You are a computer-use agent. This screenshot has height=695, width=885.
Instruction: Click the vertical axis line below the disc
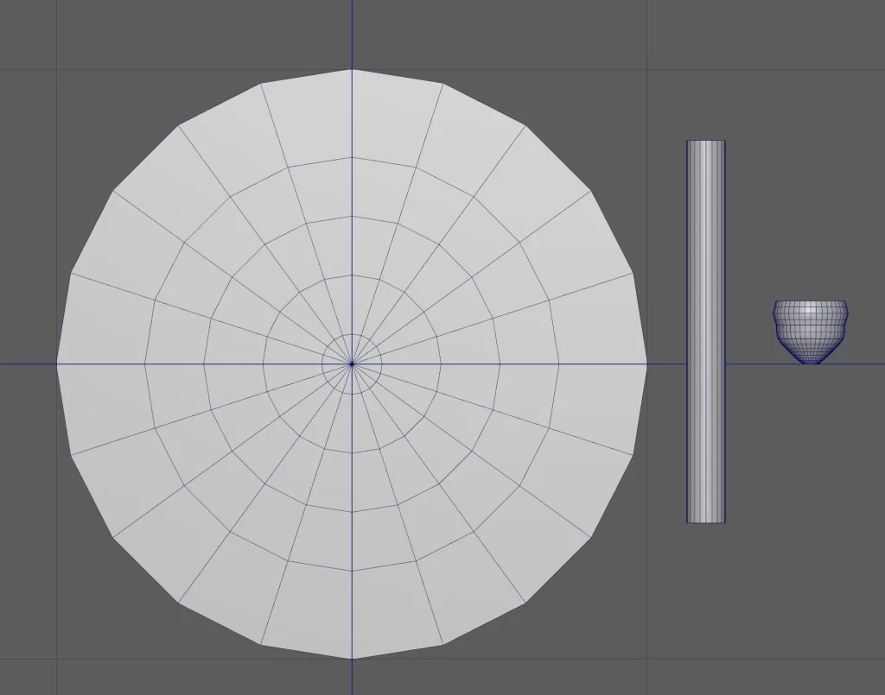352,678
